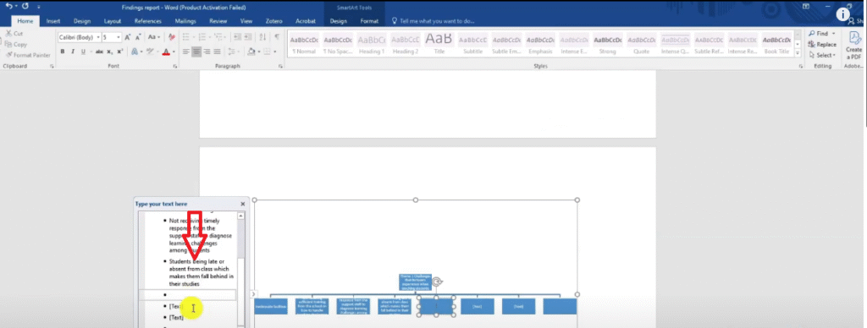Open the References tab
Viewport: 867px width, 328px height.
148,21
